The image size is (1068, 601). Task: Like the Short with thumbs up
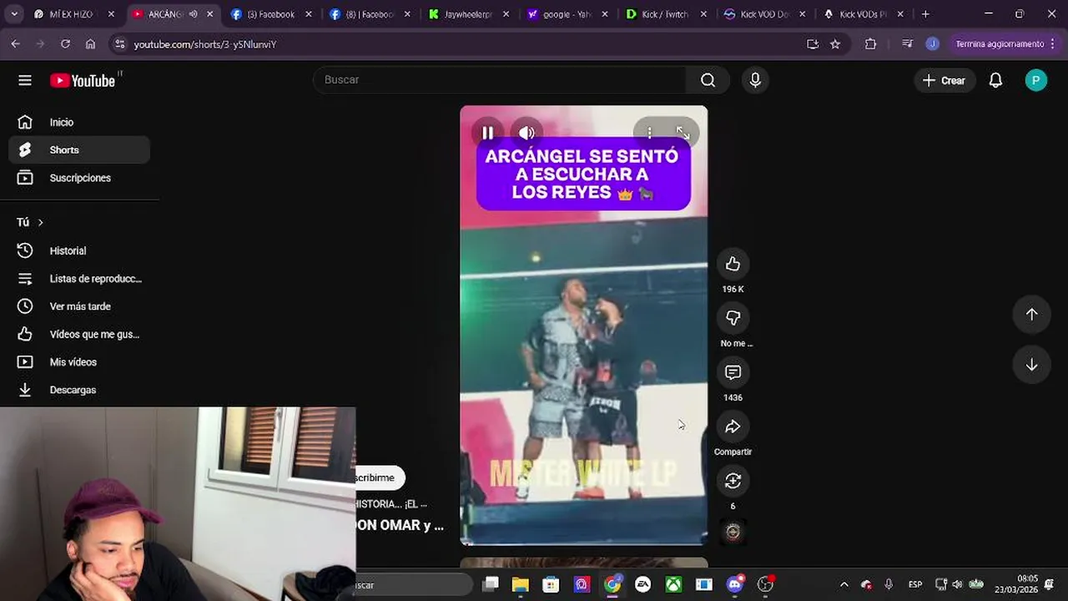(x=733, y=264)
